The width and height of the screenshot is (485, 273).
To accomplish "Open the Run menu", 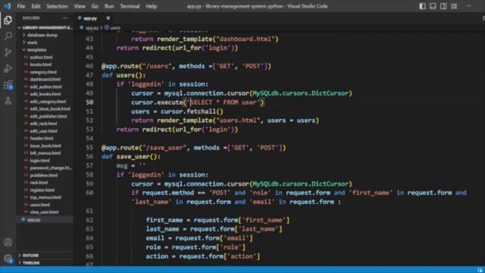I will pyautogui.click(x=109, y=6).
